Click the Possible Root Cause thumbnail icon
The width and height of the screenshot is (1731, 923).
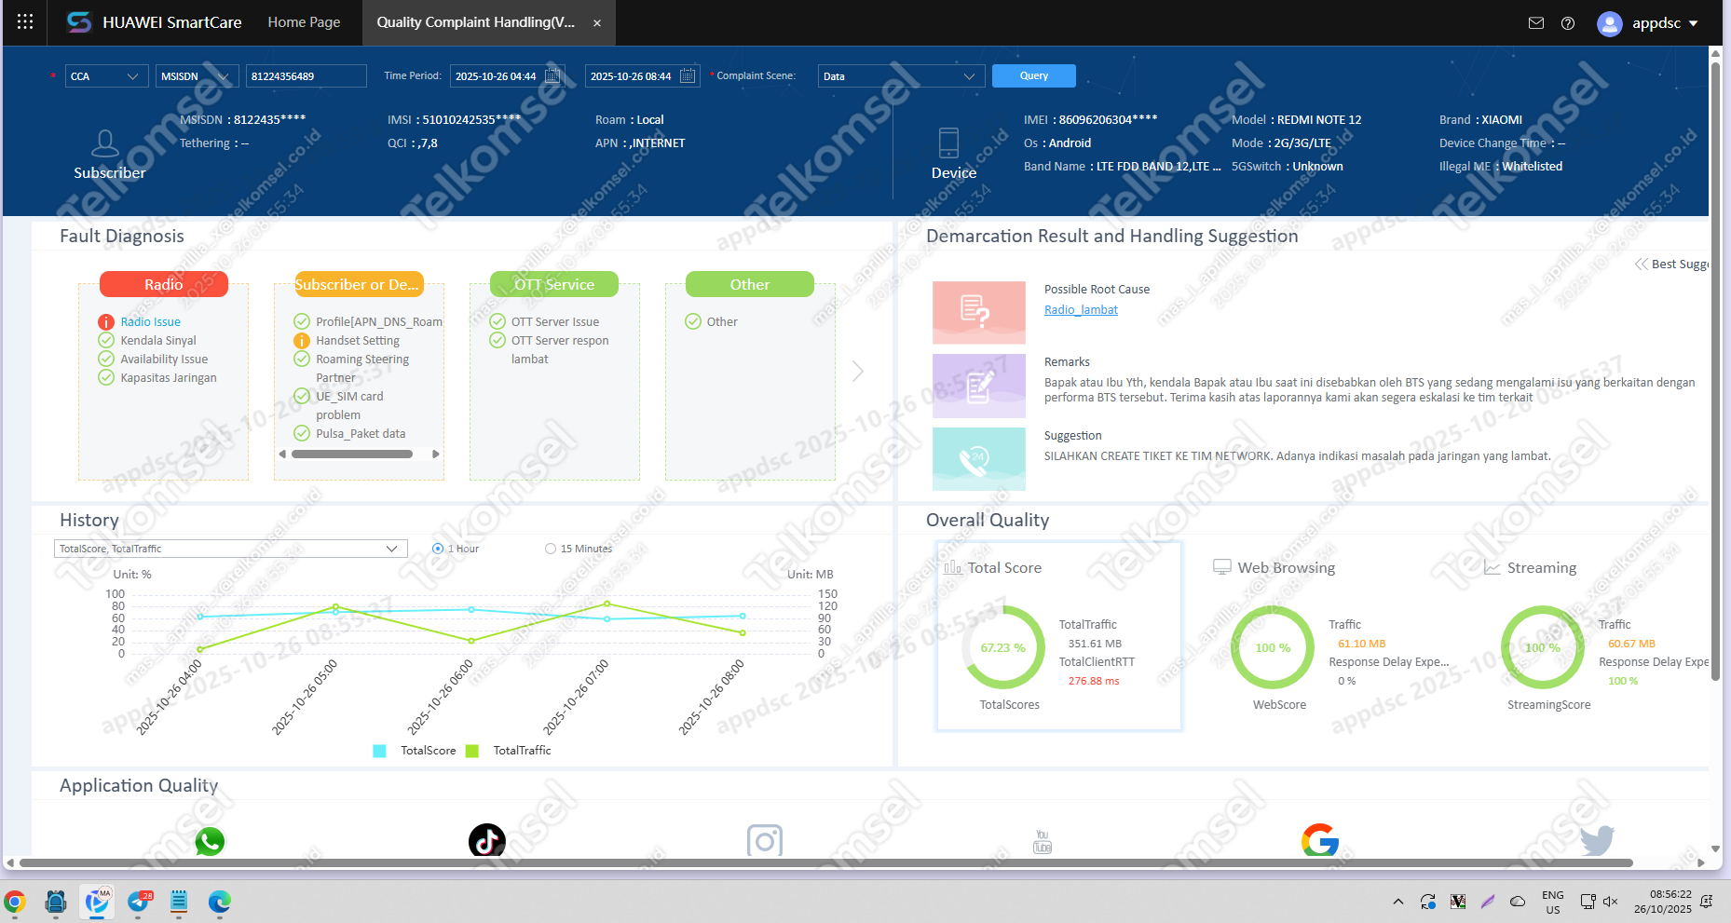pos(978,312)
